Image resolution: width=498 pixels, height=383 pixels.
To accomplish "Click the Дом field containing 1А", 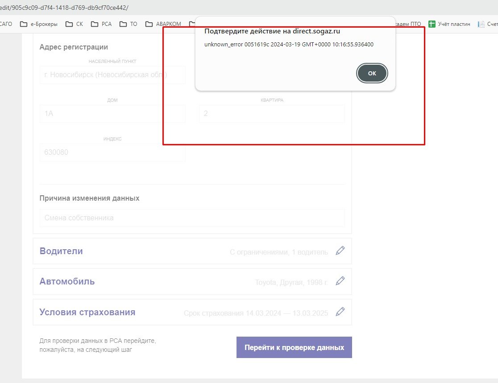I will 112,114.
